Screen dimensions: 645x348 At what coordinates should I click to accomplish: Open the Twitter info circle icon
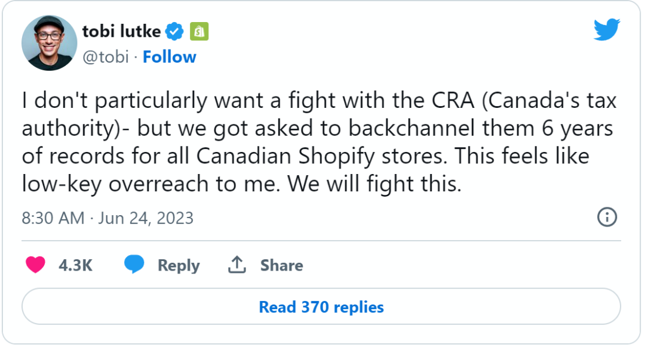[607, 218]
